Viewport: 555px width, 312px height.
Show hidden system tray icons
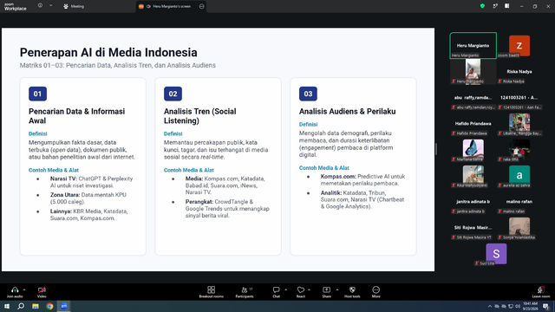coord(489,306)
